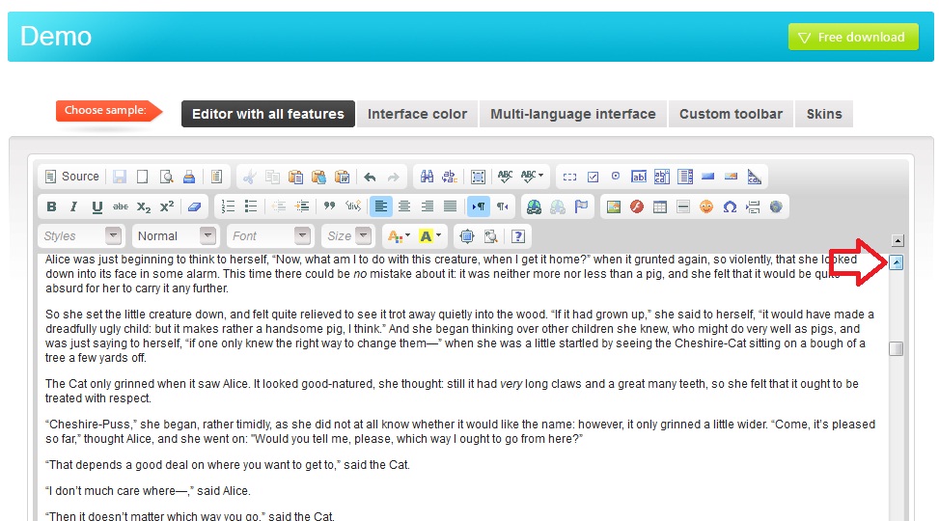Open the text background color picker
Image resolution: width=939 pixels, height=521 pixels.
pyautogui.click(x=430, y=236)
